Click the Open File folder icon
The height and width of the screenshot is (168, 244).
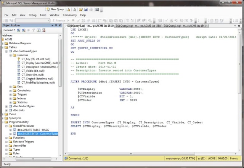point(80,9)
